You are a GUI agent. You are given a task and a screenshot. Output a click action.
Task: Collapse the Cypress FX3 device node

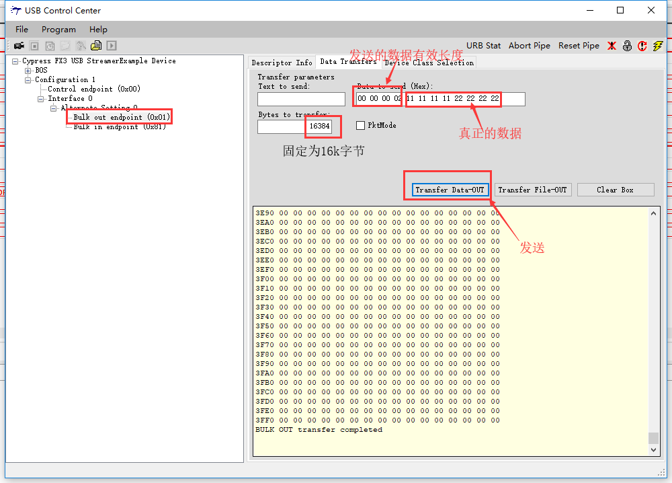click(15, 61)
